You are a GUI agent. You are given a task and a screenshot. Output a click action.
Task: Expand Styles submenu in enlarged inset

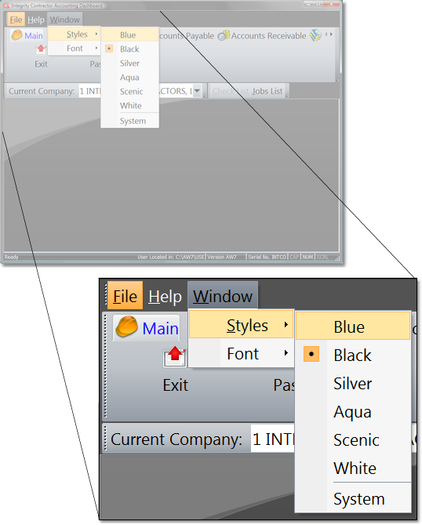click(x=242, y=325)
